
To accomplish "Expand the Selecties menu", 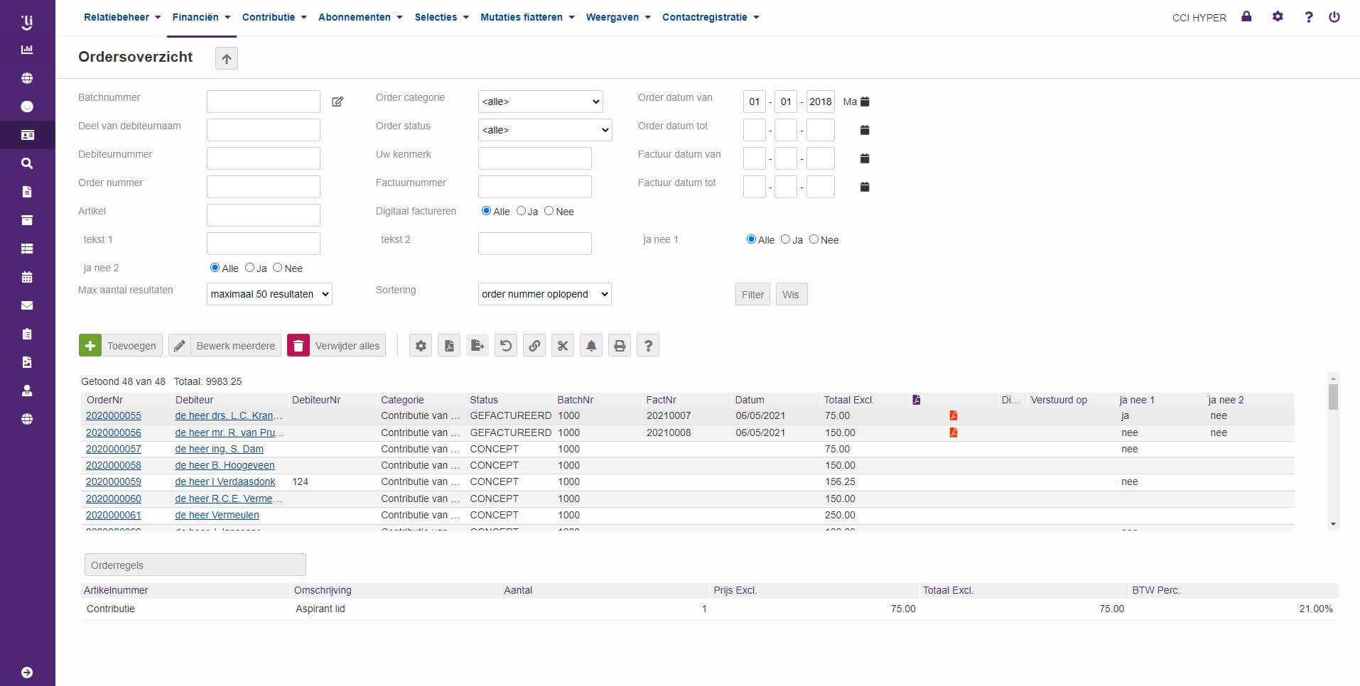I will pos(441,17).
